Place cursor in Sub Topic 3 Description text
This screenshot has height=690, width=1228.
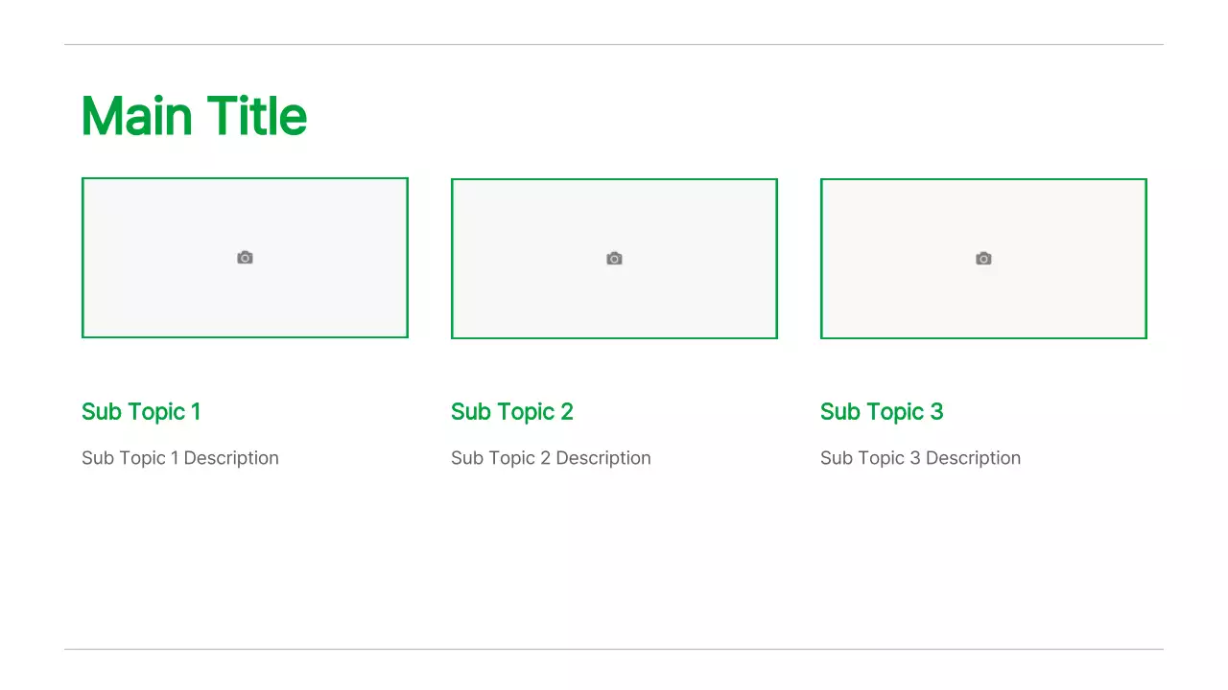920,458
